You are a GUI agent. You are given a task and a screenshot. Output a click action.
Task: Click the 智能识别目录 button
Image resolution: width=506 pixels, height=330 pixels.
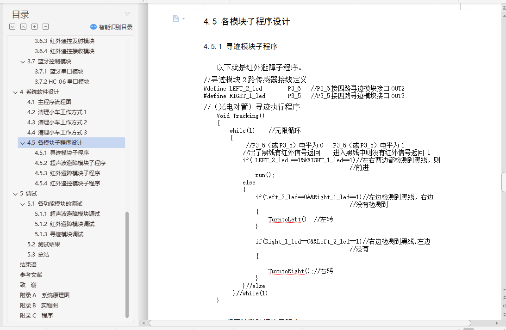click(x=111, y=27)
